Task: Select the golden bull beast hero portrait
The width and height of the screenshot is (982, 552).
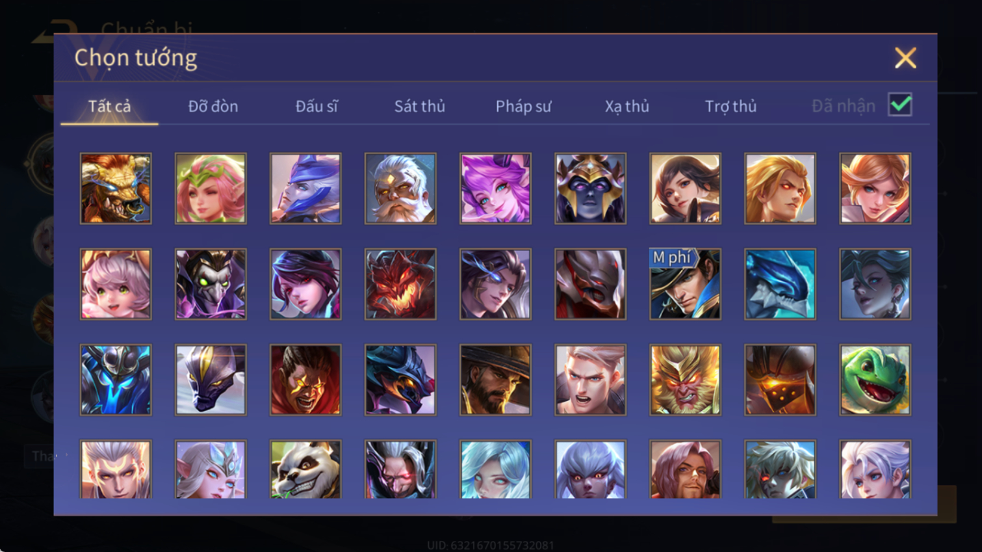Action: (x=116, y=189)
